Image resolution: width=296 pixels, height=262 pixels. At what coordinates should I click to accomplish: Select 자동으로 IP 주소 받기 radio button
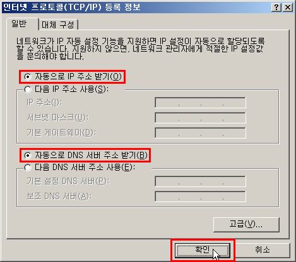73,77
